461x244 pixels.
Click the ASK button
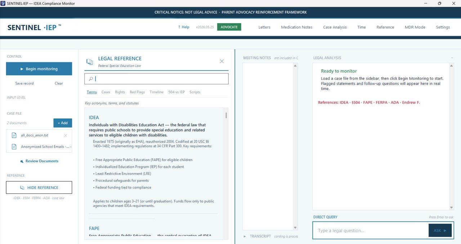440,230
